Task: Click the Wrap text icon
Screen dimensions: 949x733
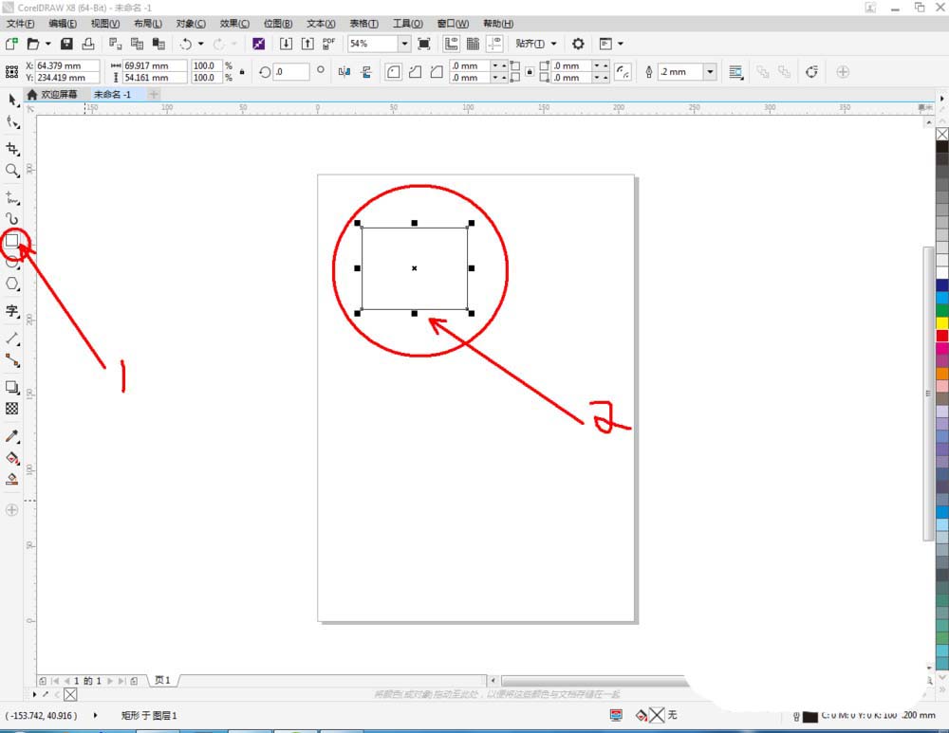Action: pos(735,72)
